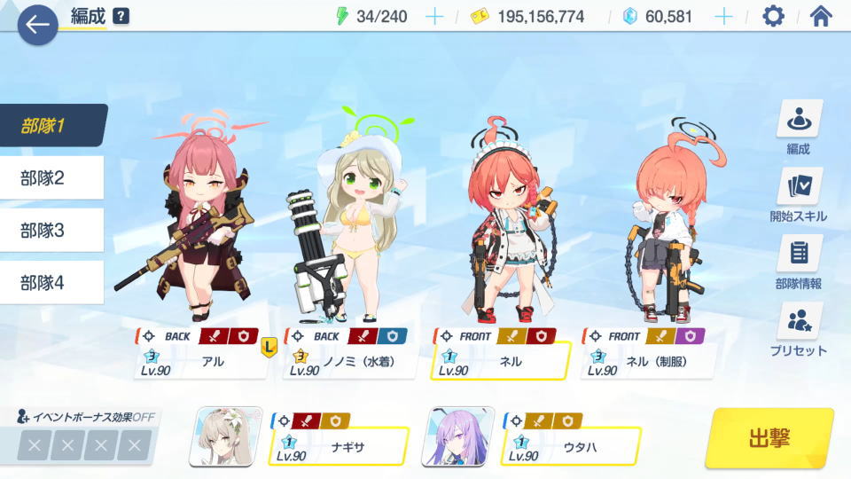Add gems with plus beside 60,581
This screenshot has width=851, height=479.
pos(723,17)
